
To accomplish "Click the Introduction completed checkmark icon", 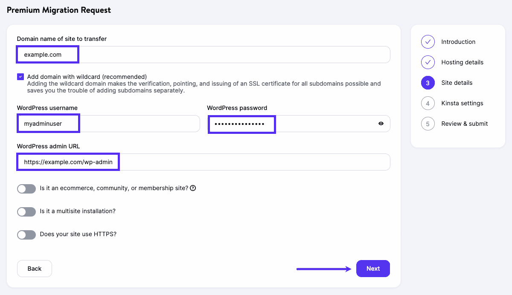I will tap(428, 42).
